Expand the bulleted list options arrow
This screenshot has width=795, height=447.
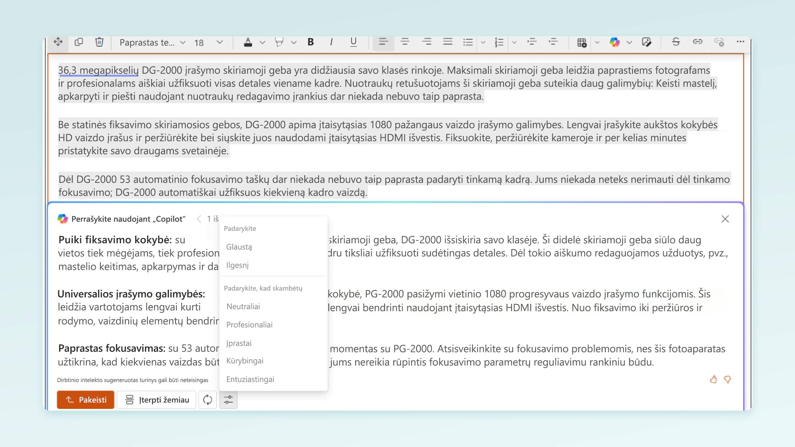point(483,42)
